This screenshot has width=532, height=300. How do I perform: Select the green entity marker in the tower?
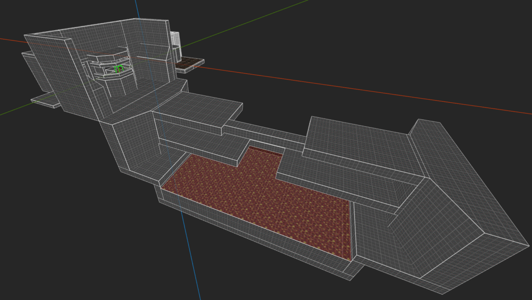[x=118, y=69]
